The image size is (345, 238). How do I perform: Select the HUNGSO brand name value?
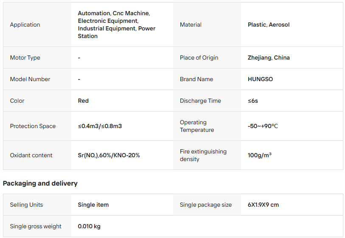260,79
